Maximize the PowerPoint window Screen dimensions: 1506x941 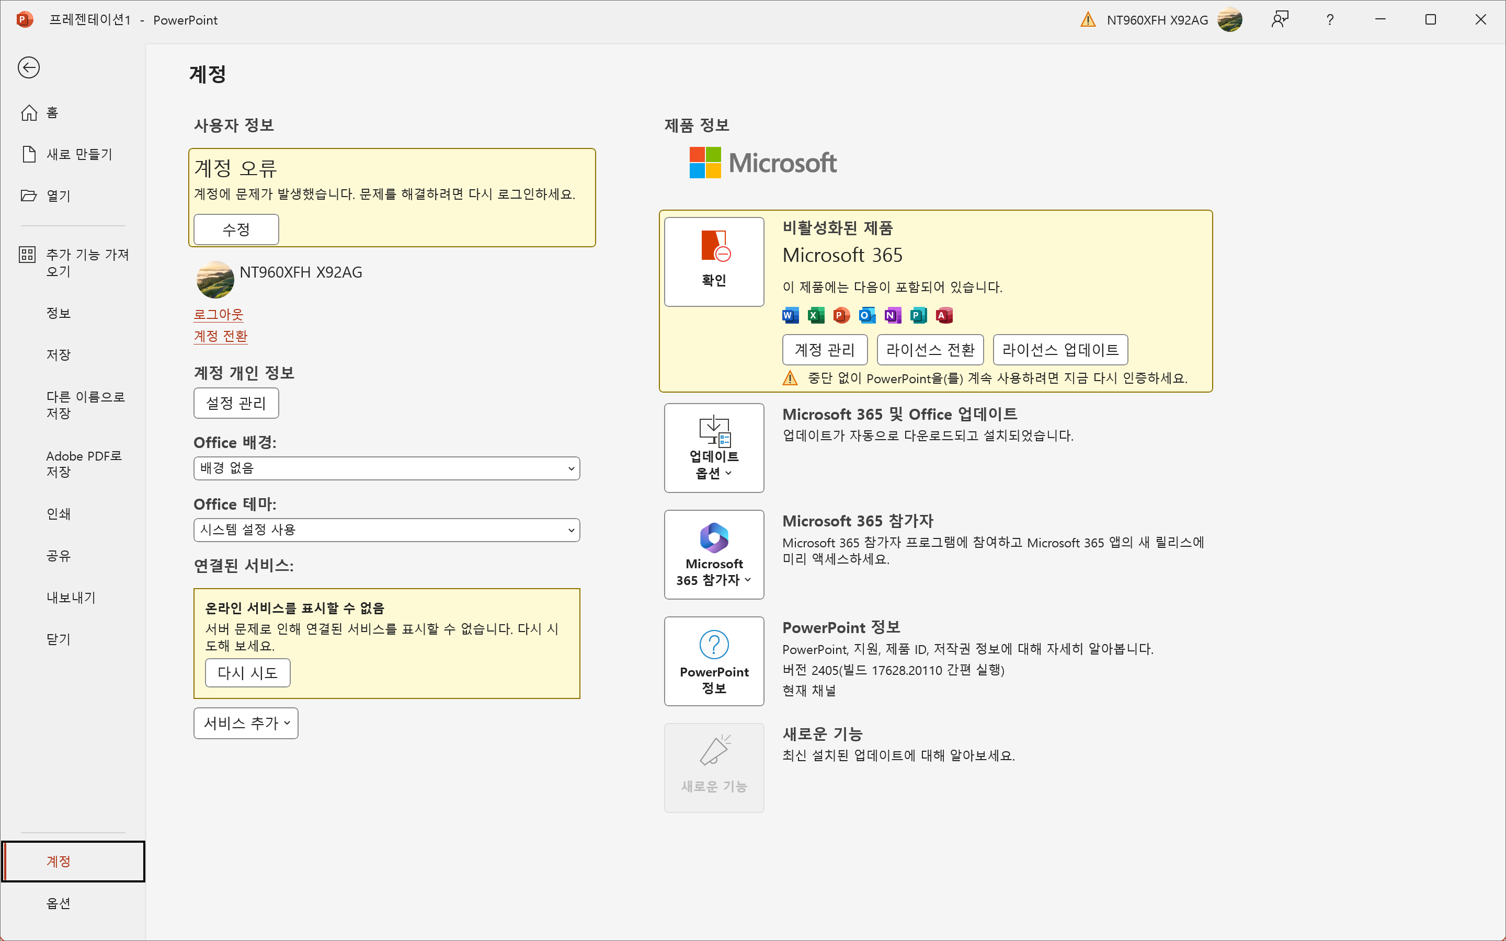point(1431,20)
